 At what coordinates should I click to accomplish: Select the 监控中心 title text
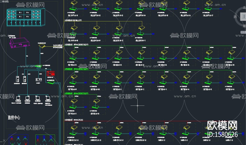[14, 117]
